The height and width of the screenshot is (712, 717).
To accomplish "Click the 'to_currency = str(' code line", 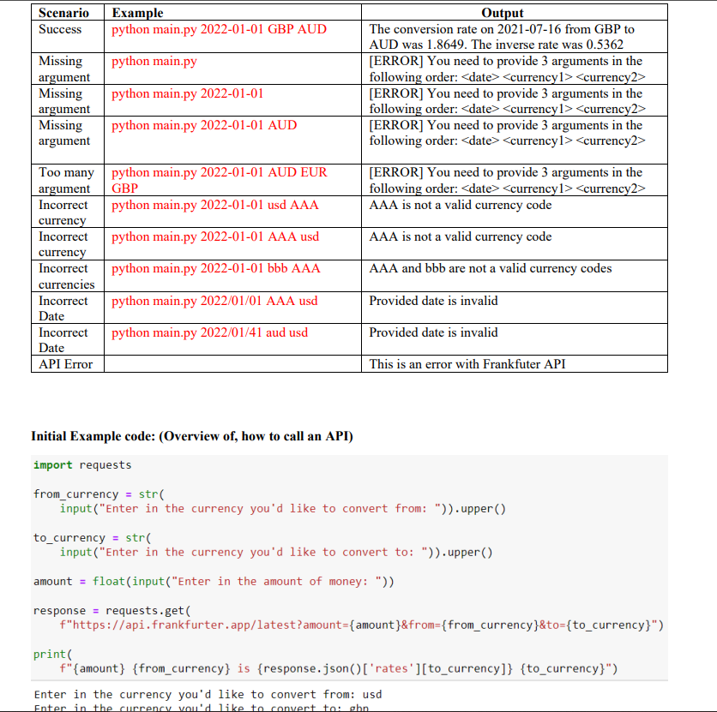I will point(93,538).
